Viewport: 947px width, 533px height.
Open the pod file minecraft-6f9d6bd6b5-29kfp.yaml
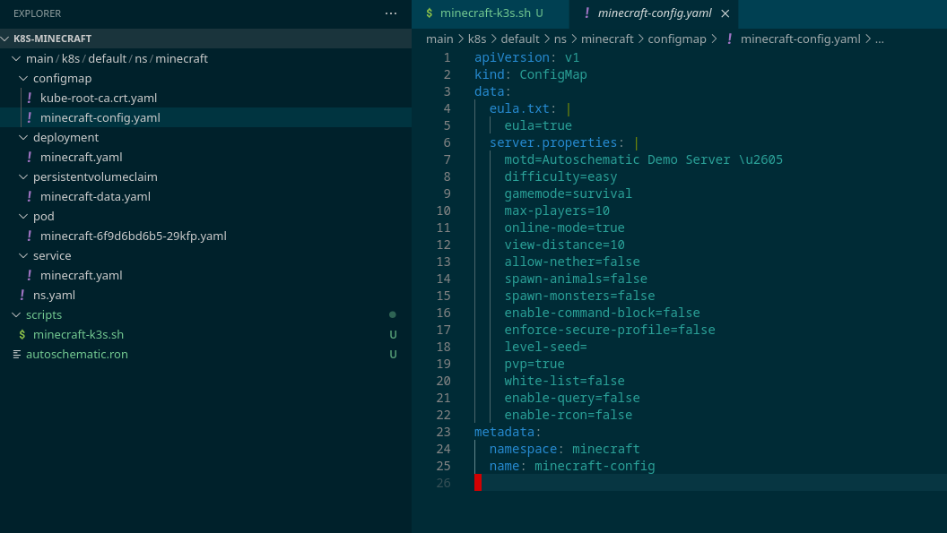[133, 236]
